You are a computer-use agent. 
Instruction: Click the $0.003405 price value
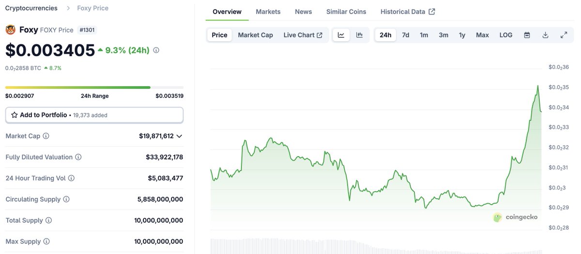coord(50,50)
